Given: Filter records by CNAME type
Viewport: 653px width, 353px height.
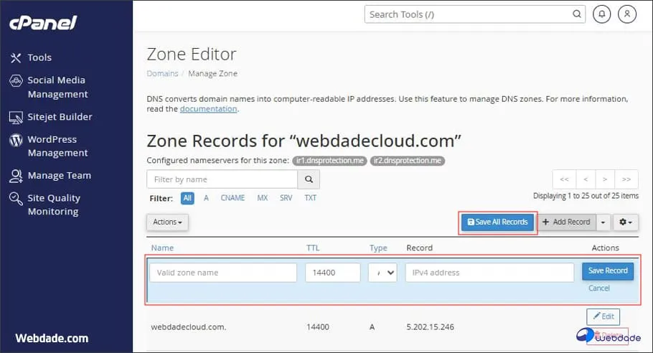Looking at the screenshot, I should pos(232,198).
